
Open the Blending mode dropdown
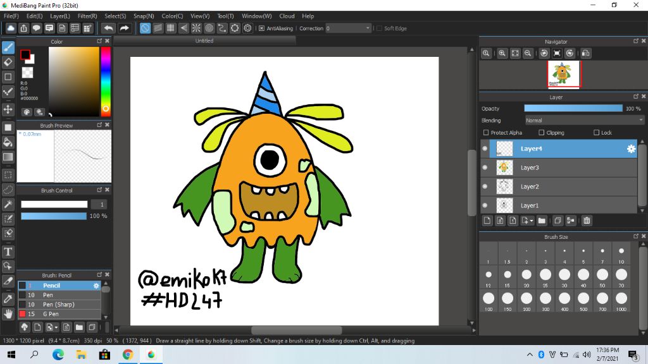click(x=584, y=121)
